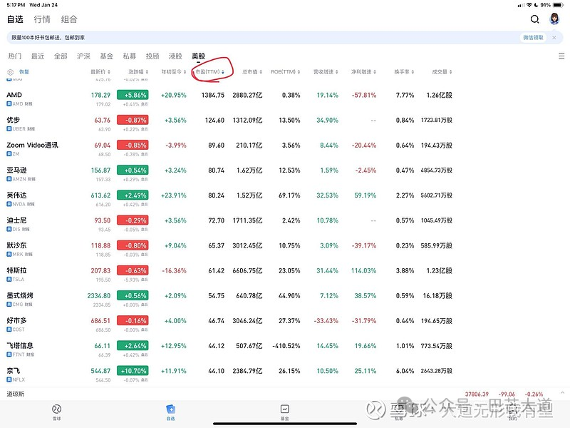Screen dimensions: 570x428
Task: Click the blue badge icon next to COST ticker
Action: click(x=9, y=330)
